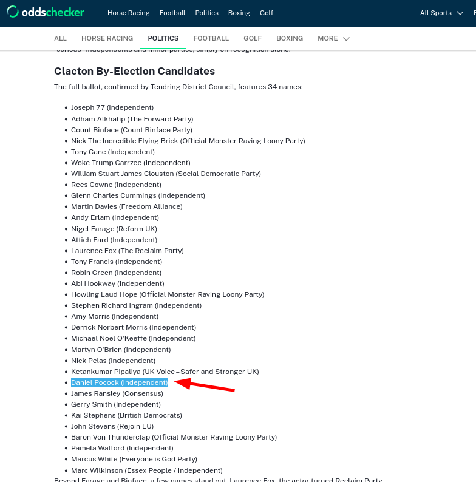Image resolution: width=476 pixels, height=482 pixels.
Task: Click the Count Binface list entry
Action: [x=132, y=130]
